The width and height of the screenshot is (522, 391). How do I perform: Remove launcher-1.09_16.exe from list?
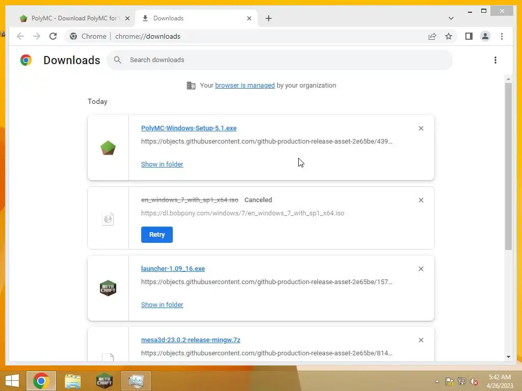tap(421, 269)
